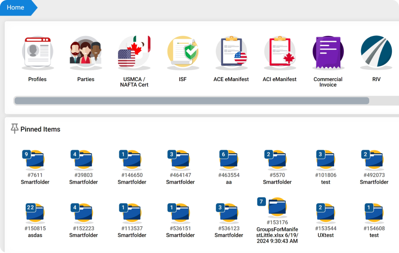Click the USMCA / NAFTA Cert label
Screen dimensions: 399x253
(x=134, y=82)
